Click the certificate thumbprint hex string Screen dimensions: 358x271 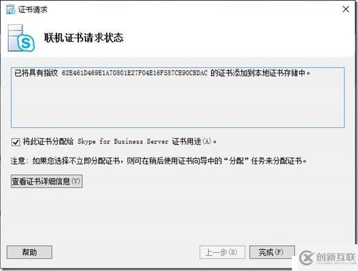[135, 73]
